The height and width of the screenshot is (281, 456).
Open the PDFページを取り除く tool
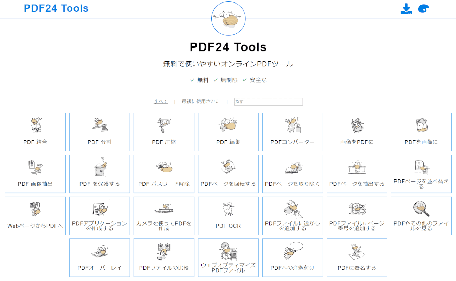pos(293,174)
